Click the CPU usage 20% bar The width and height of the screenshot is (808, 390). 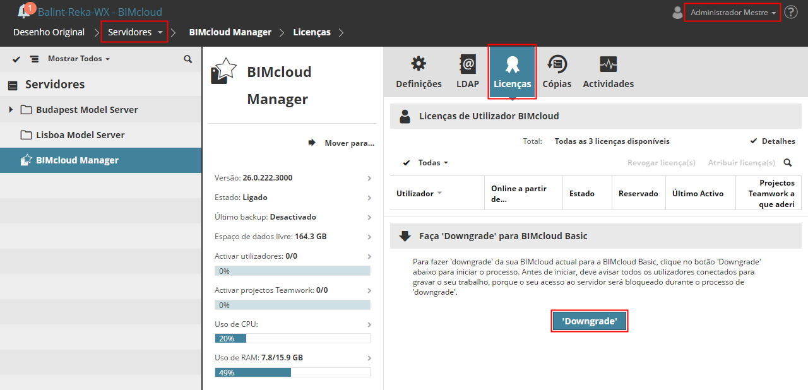point(293,338)
